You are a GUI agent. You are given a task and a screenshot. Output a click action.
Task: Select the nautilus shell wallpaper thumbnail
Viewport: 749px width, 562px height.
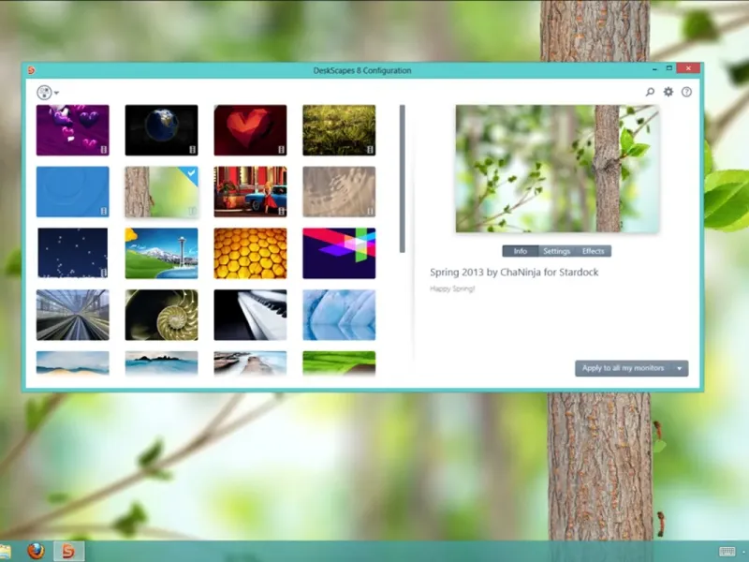coord(161,315)
